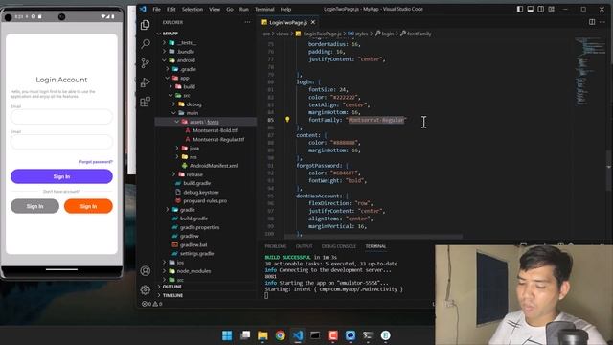Open the Explorer view in activity bar
This screenshot has width=613, height=345.
pyautogui.click(x=145, y=25)
